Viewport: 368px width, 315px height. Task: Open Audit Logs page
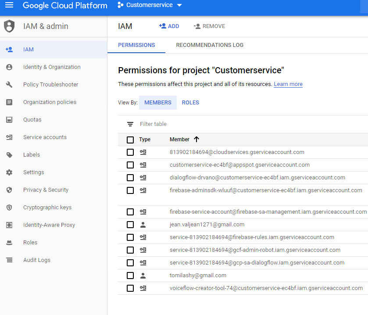tap(54, 260)
